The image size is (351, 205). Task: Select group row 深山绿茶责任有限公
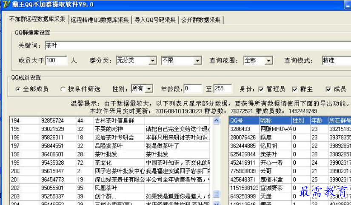coord(110,179)
